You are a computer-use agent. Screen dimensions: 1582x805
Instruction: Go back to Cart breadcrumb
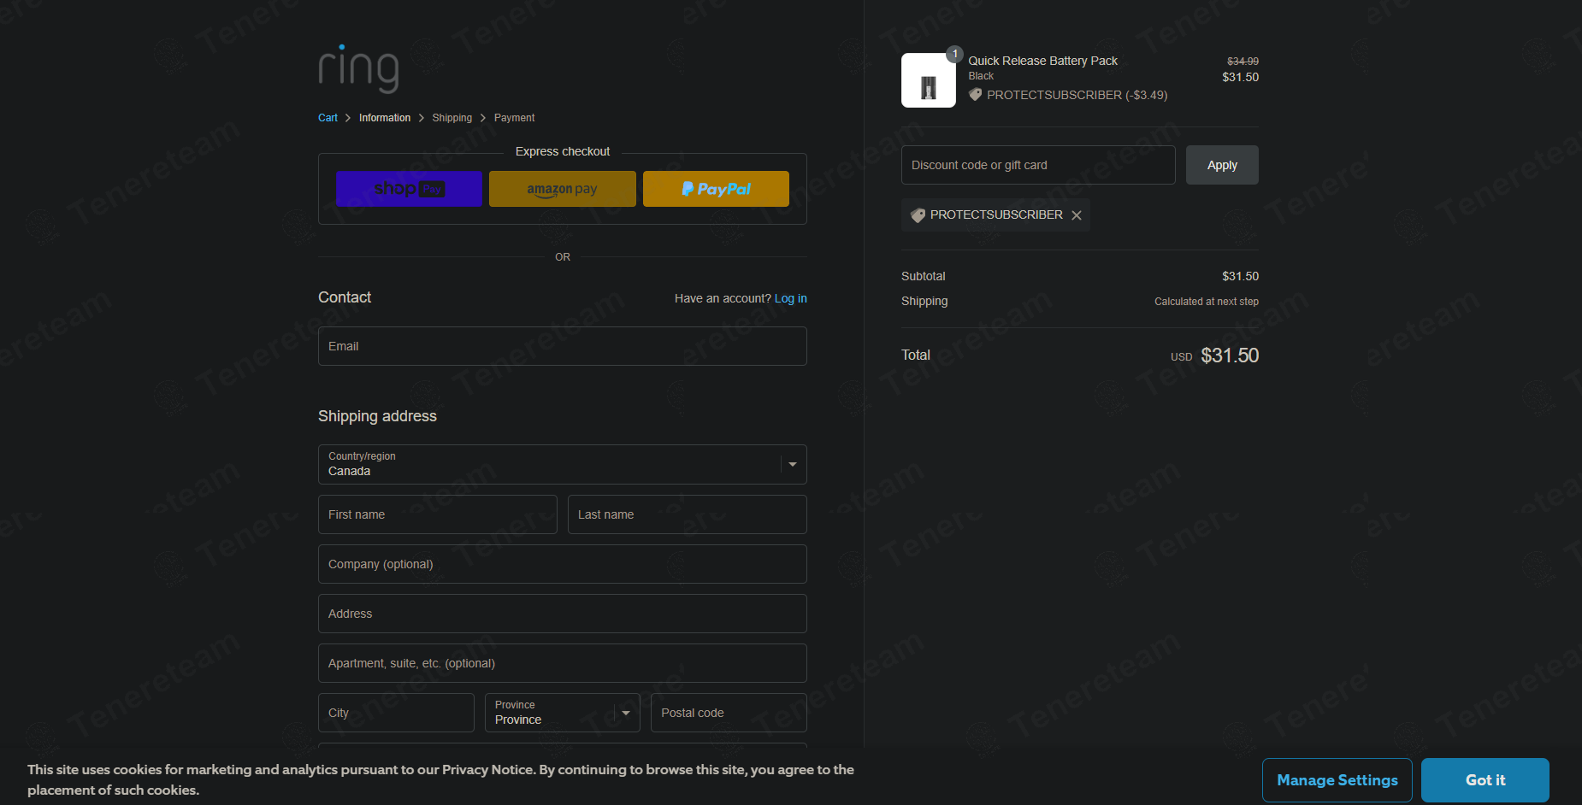pyautogui.click(x=328, y=118)
